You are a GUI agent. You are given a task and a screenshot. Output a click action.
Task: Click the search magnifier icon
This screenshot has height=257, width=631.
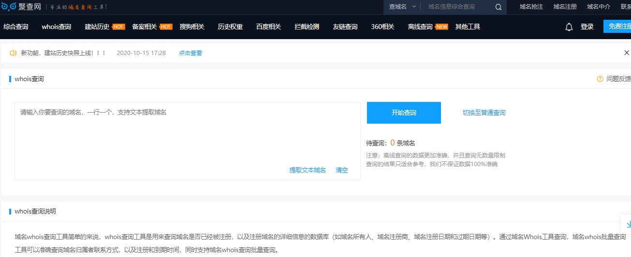tap(499, 7)
